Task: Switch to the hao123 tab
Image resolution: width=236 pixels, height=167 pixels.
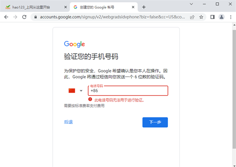Action: point(33,7)
